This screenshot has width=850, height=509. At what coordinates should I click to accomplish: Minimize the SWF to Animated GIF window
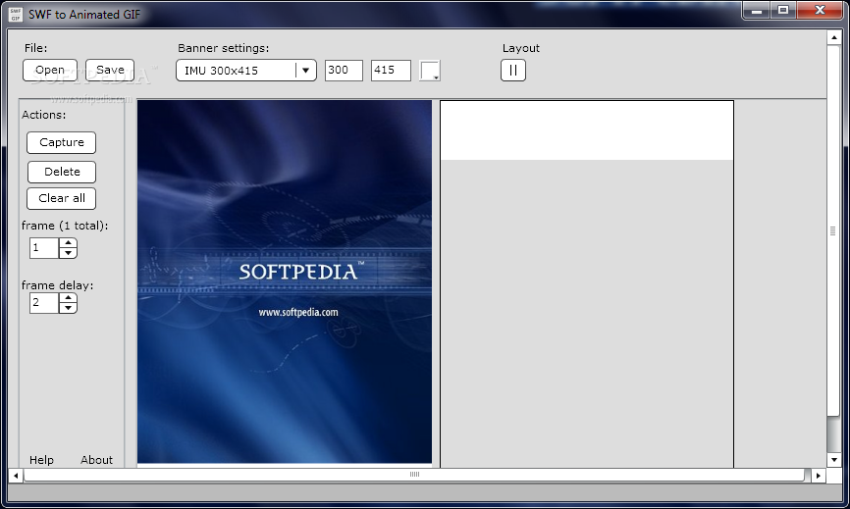(x=756, y=10)
